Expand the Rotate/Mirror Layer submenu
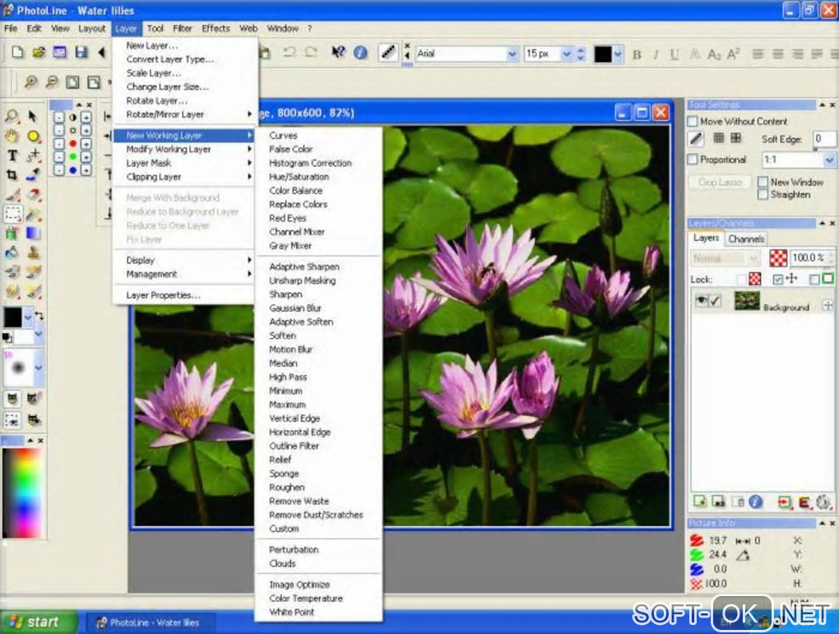Viewport: 839px width, 634px height. pos(183,114)
